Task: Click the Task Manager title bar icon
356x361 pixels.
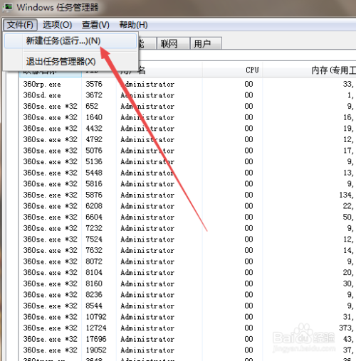Action: point(7,7)
